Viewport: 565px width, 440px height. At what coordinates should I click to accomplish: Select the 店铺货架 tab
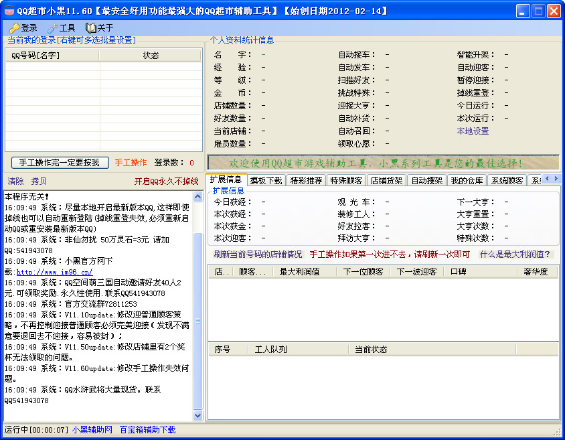[x=386, y=180]
